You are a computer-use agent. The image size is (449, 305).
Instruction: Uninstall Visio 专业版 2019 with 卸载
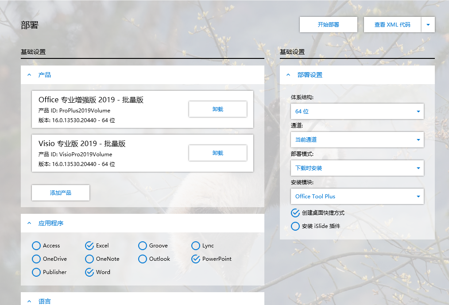click(x=217, y=153)
